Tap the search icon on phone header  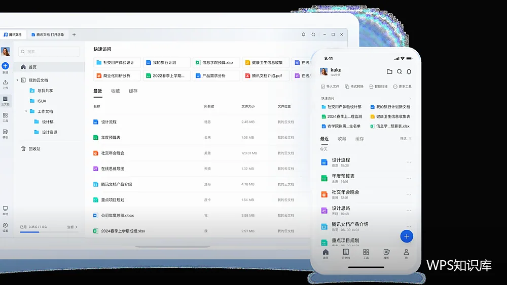click(400, 72)
